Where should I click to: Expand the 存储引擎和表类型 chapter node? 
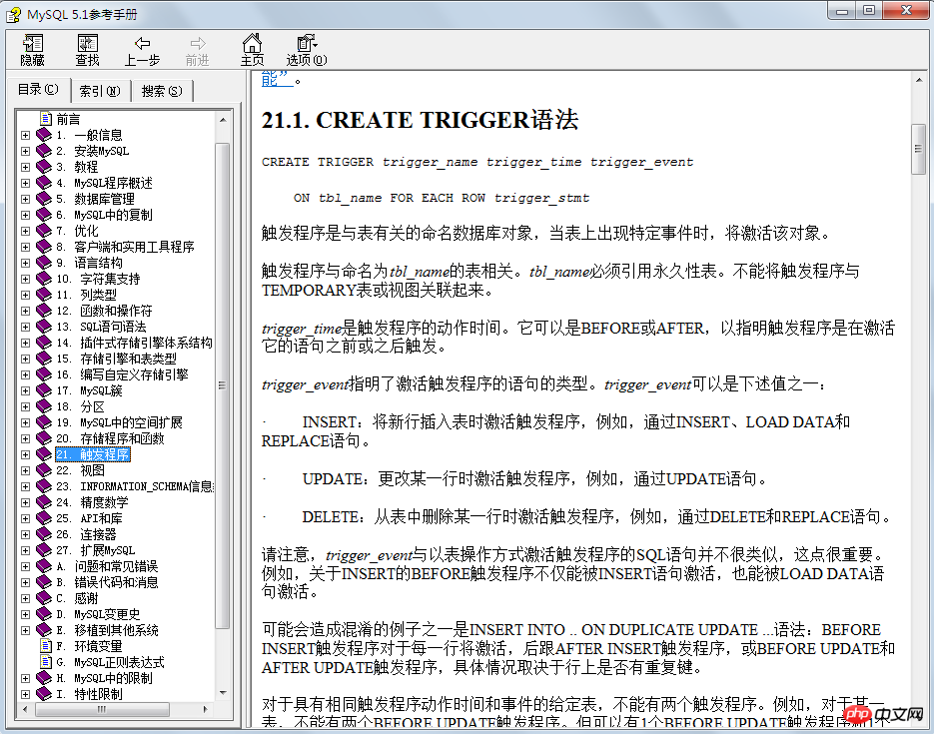click(25, 359)
